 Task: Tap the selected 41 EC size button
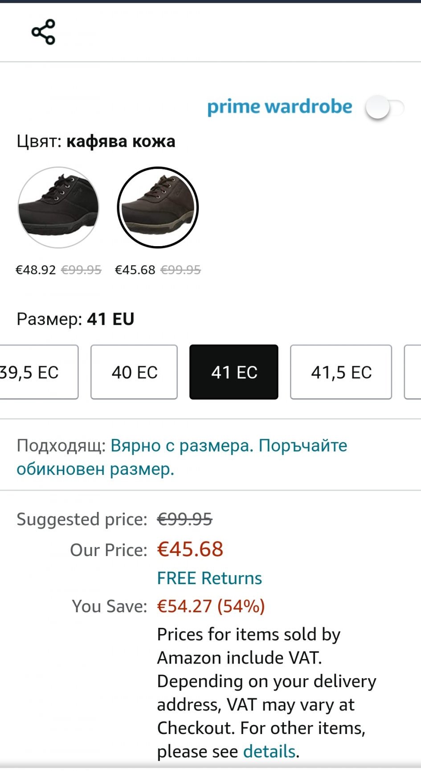pos(234,372)
